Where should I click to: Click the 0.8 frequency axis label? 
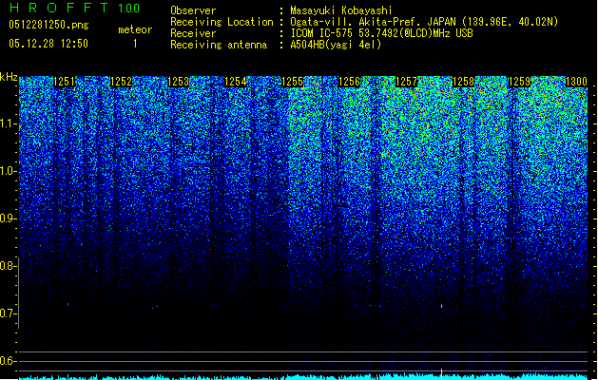(x=9, y=266)
